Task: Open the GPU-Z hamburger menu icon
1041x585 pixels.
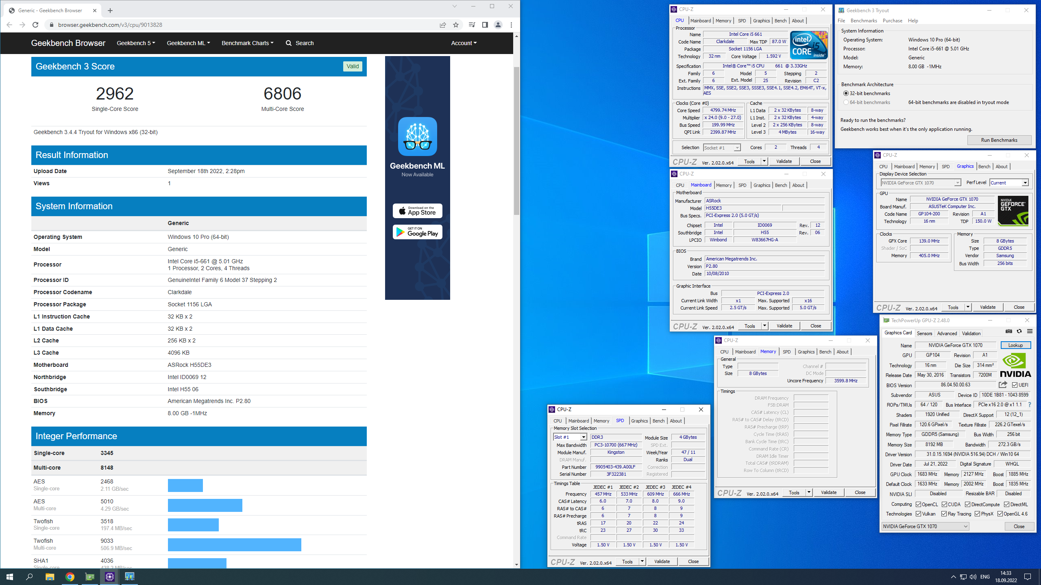Action: click(1030, 331)
